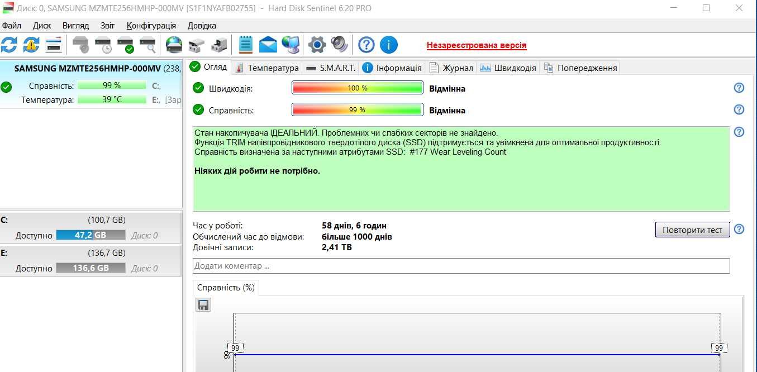This screenshot has height=372, width=757.
Task: Click the question mark help toolbar icon
Action: (366, 45)
